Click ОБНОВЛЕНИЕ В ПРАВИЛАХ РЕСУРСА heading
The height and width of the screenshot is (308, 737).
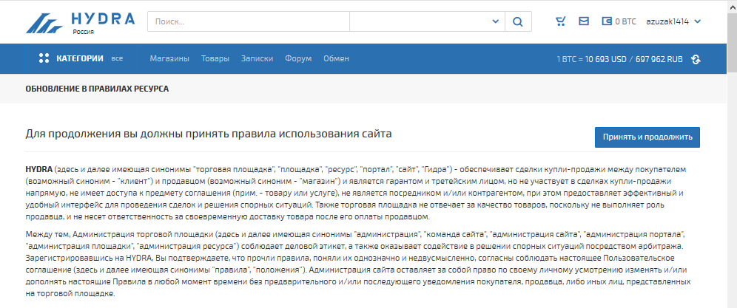97,89
